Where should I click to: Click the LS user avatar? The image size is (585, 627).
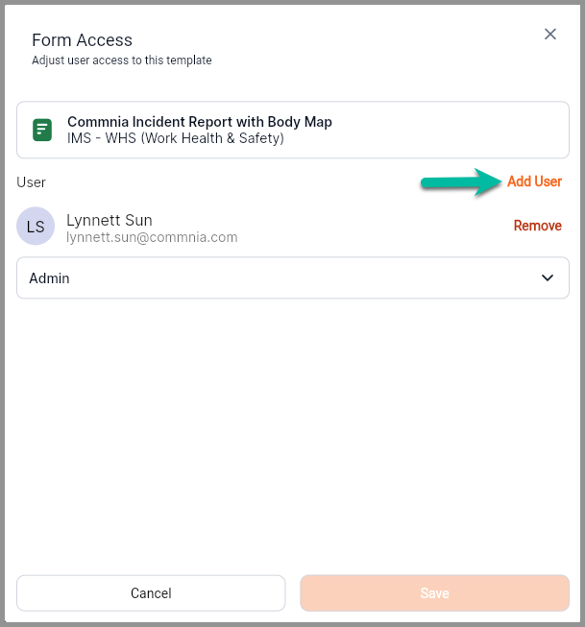pyautogui.click(x=36, y=228)
